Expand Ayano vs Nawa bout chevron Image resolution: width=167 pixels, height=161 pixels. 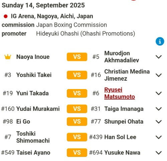click(x=159, y=153)
